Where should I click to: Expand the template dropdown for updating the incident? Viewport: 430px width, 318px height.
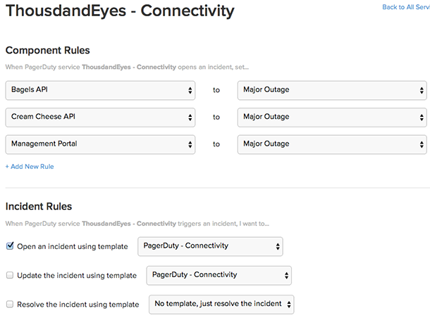[x=219, y=275]
